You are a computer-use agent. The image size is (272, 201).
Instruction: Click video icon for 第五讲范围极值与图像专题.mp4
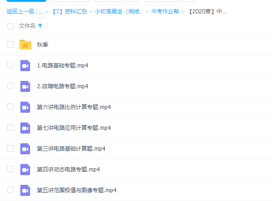pyautogui.click(x=25, y=190)
